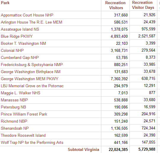Open George Washington MEM PKWY link
160x153 pixels.
click(30, 79)
